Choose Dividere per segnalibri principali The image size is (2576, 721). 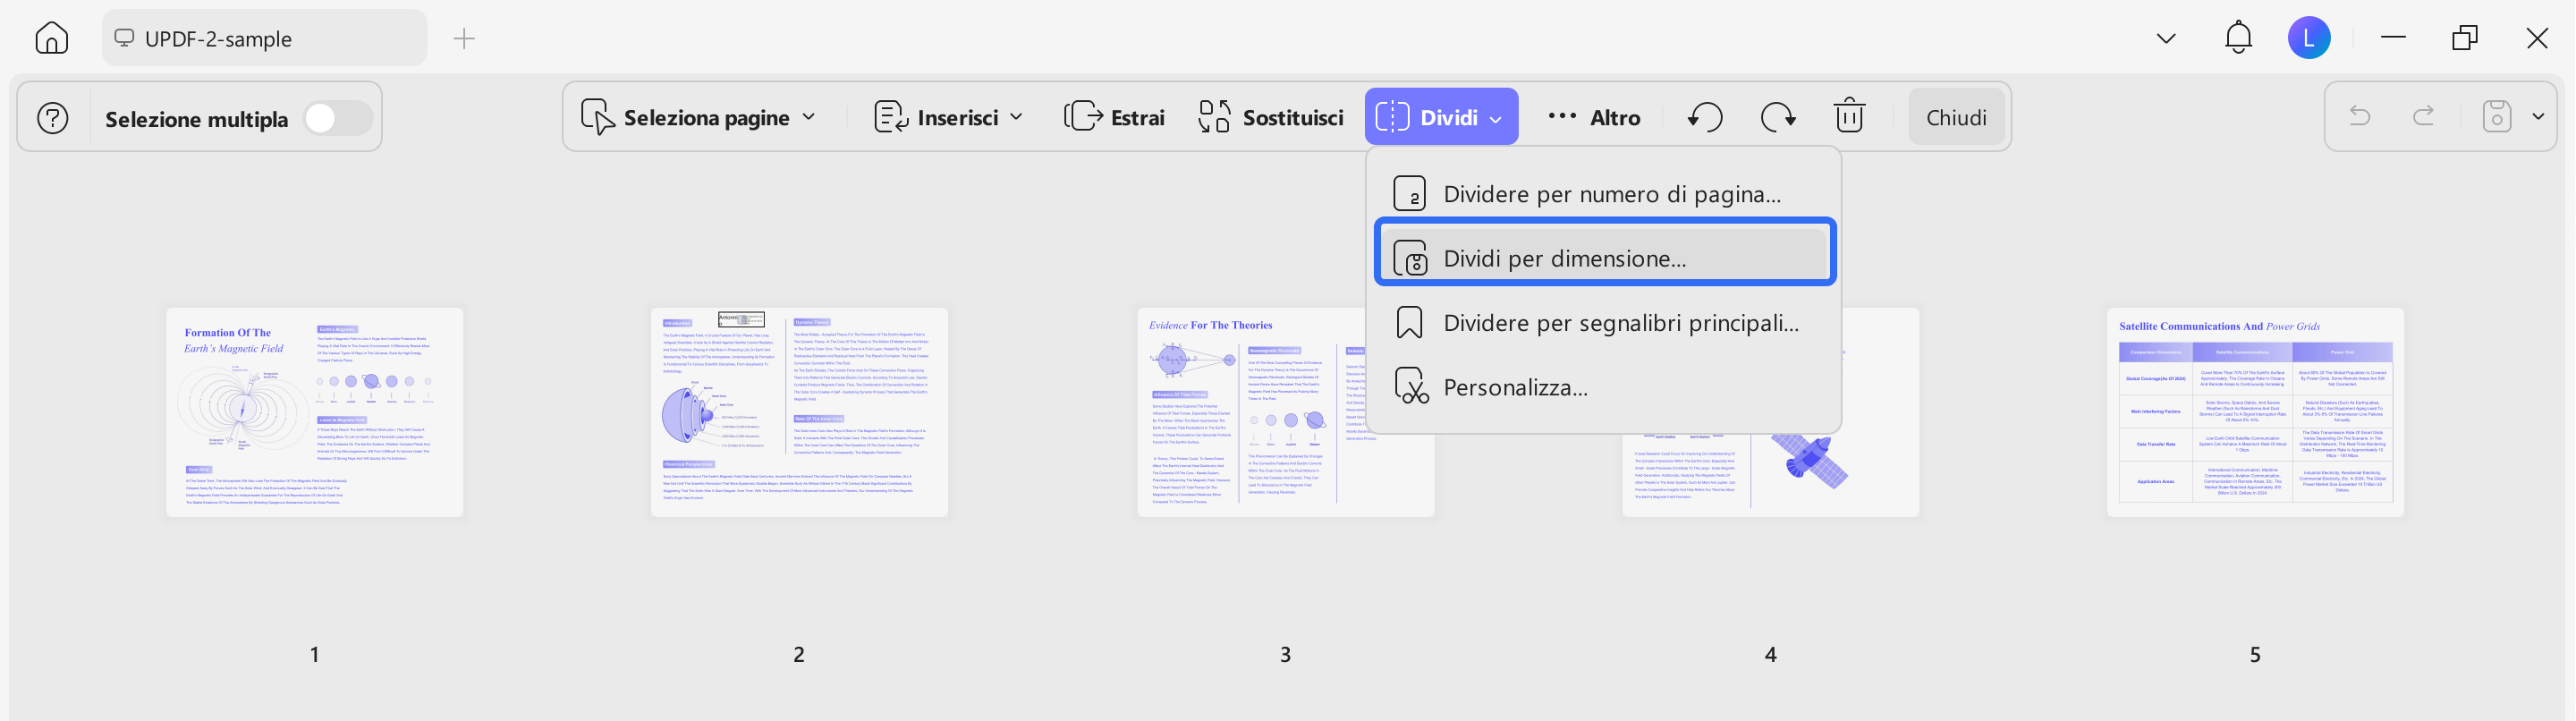pos(1605,322)
